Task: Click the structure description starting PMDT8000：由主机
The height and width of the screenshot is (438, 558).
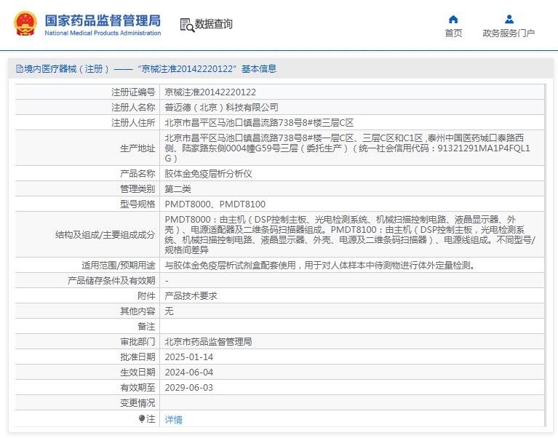Action: (x=350, y=235)
